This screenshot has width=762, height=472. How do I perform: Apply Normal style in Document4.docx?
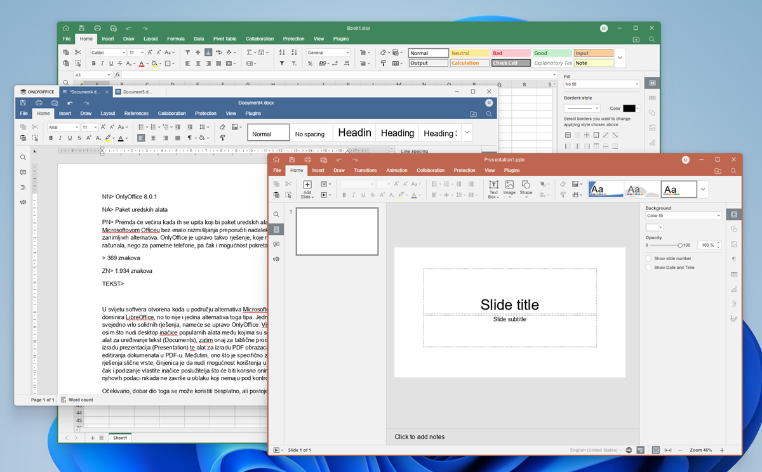click(267, 133)
